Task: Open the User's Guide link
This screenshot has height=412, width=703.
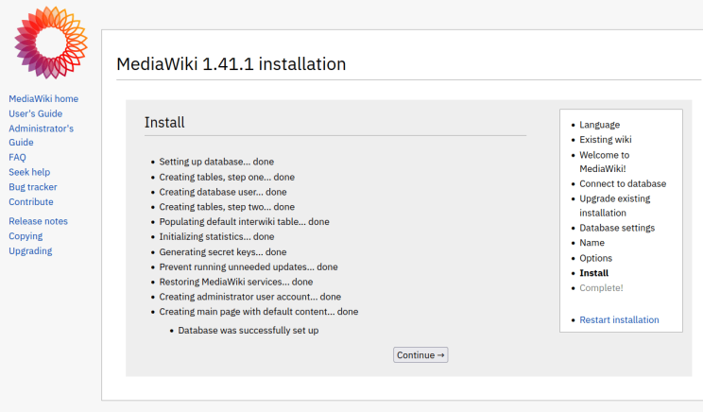Action: point(35,113)
